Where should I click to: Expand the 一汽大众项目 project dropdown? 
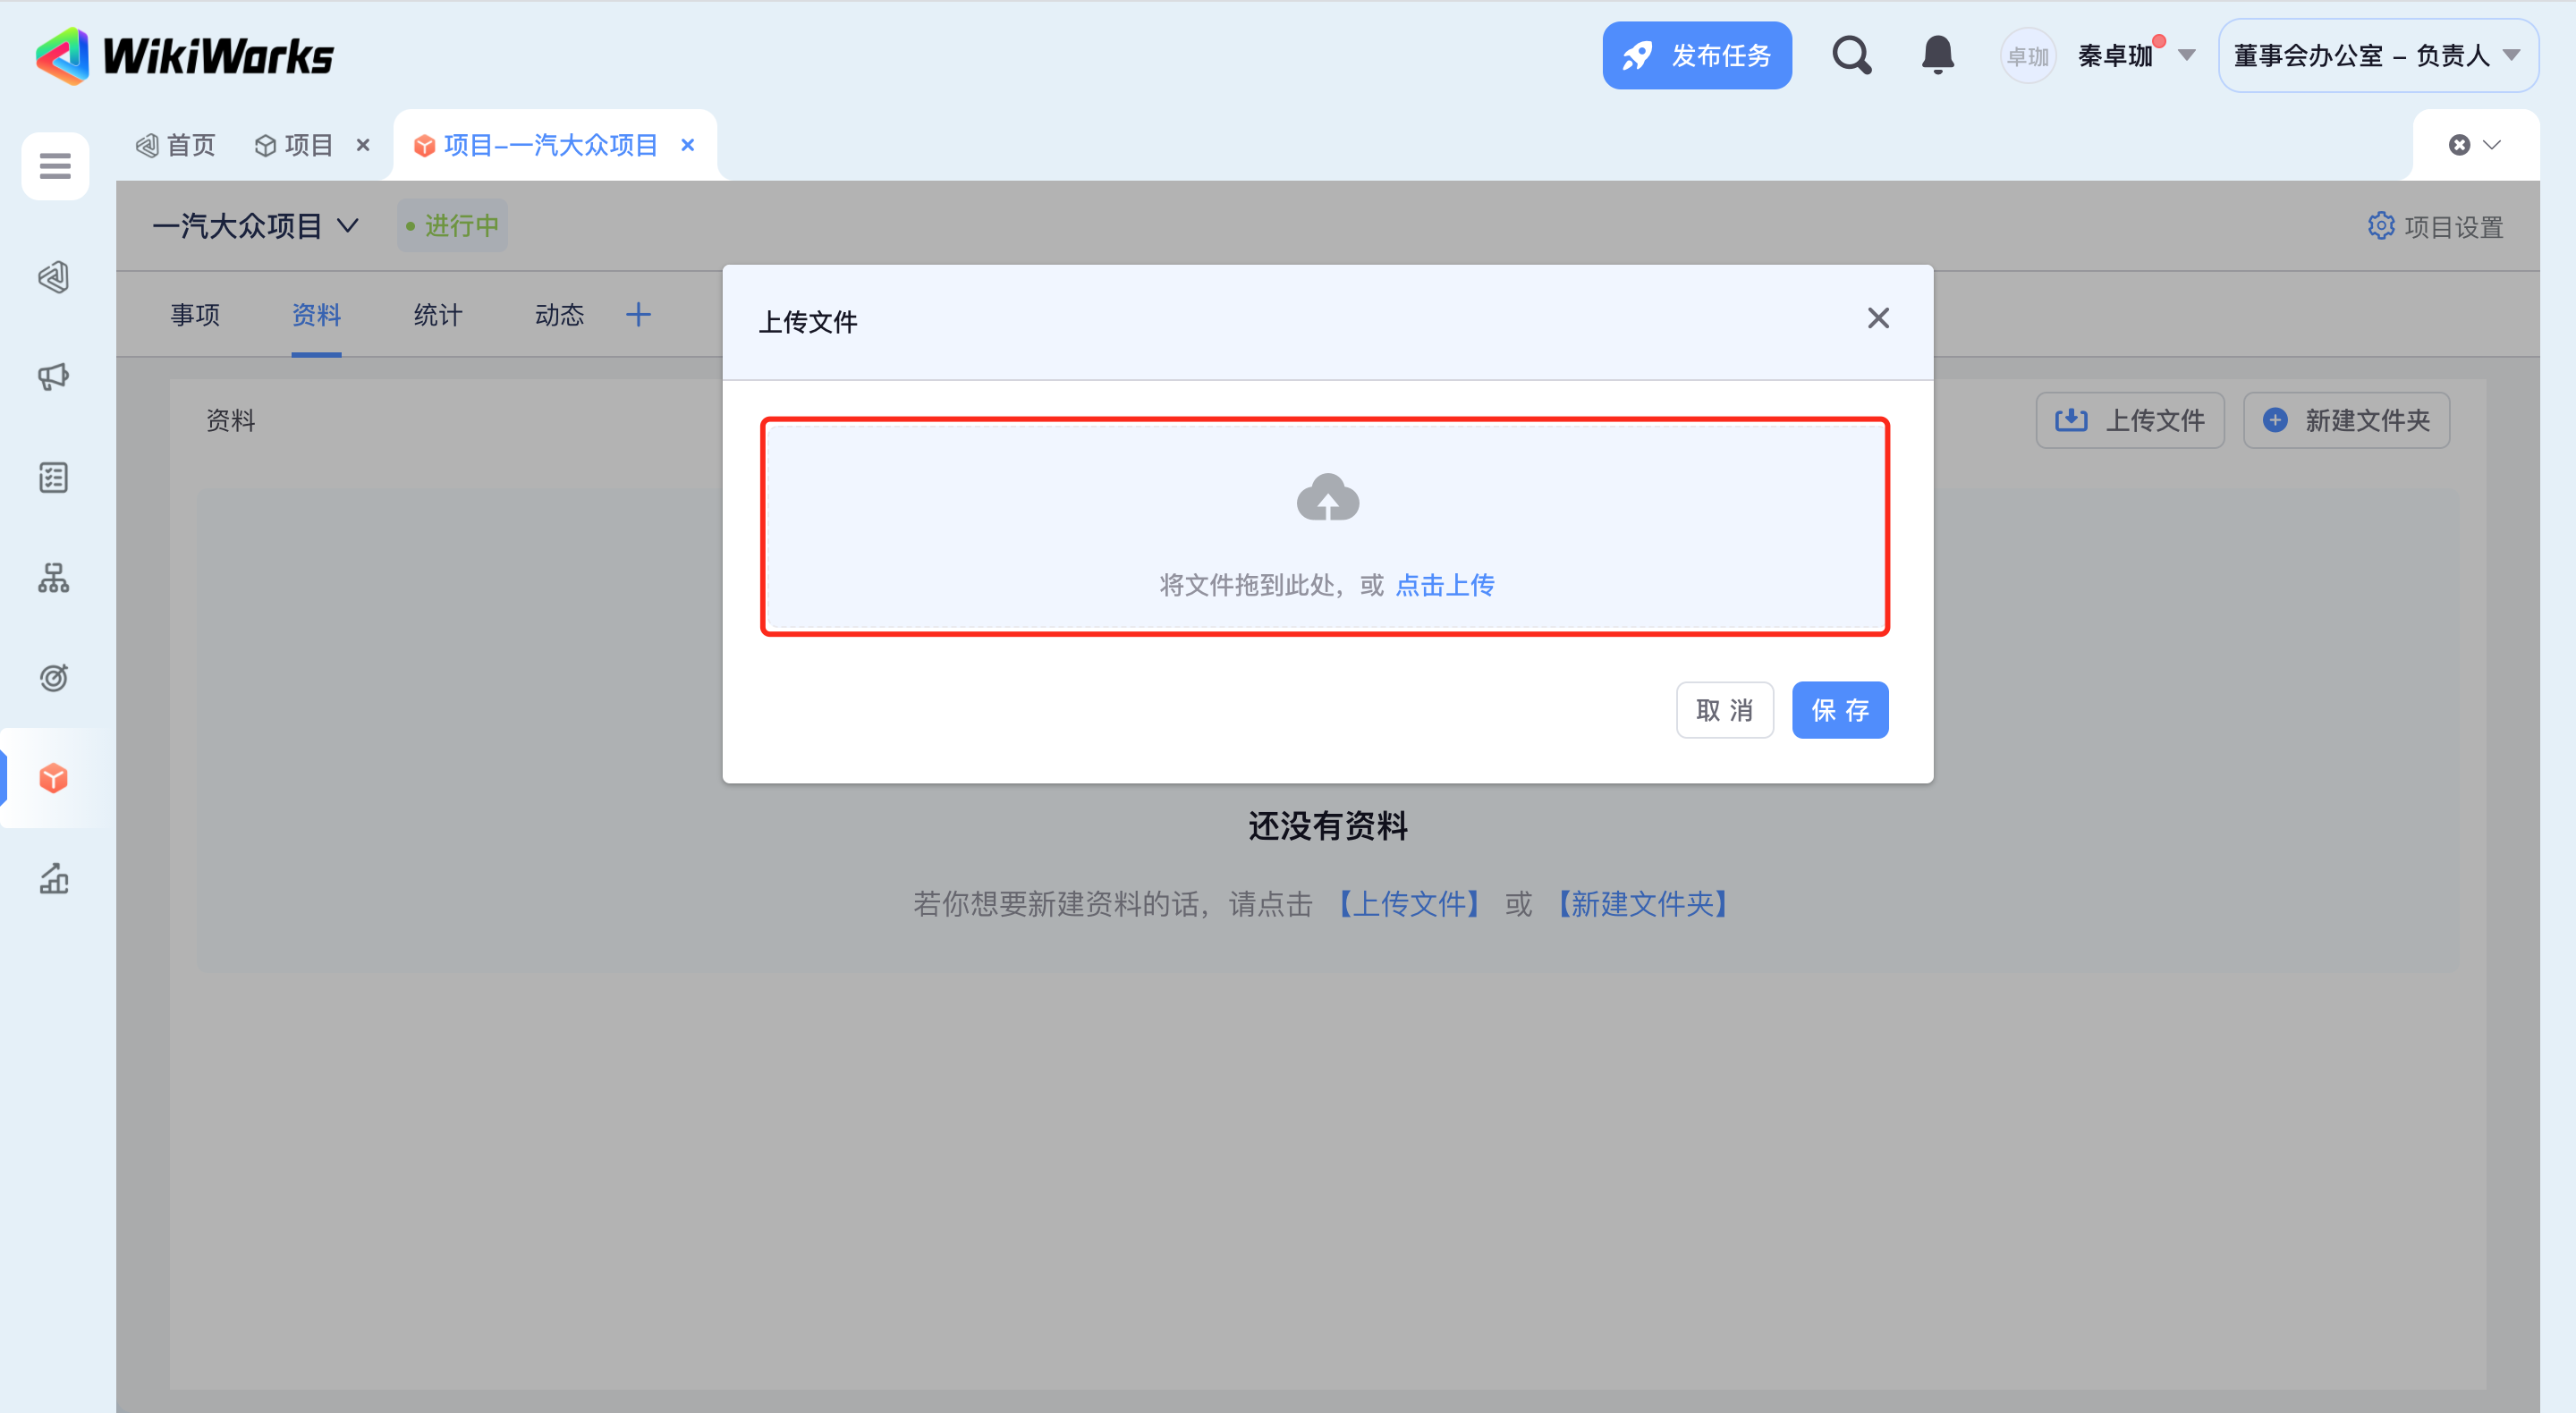[x=347, y=226]
